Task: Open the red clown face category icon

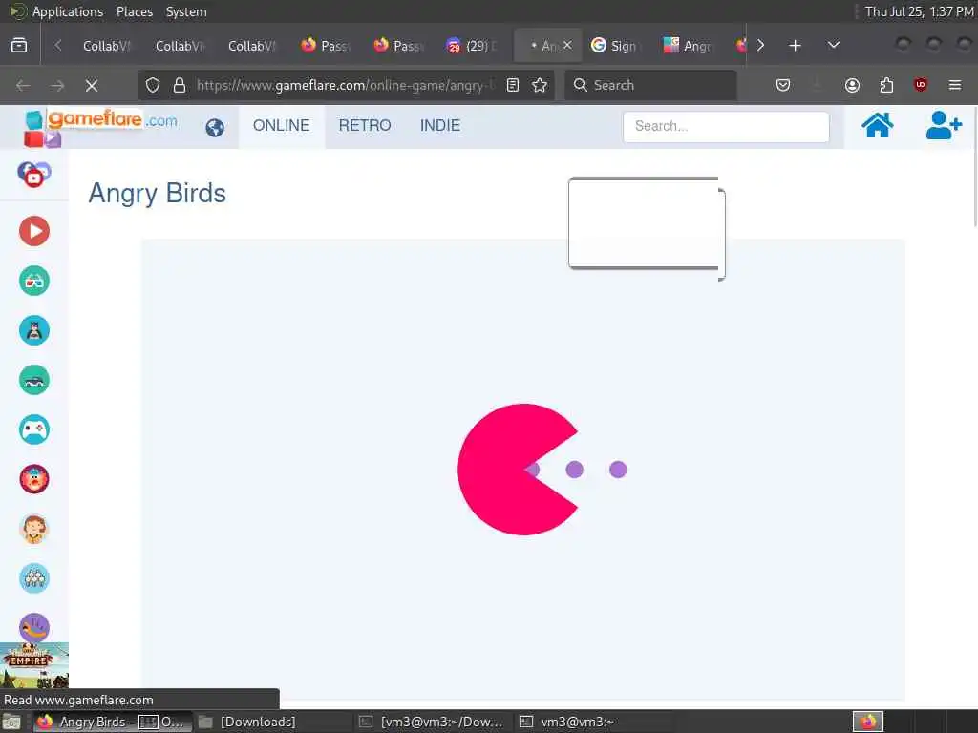Action: click(34, 479)
